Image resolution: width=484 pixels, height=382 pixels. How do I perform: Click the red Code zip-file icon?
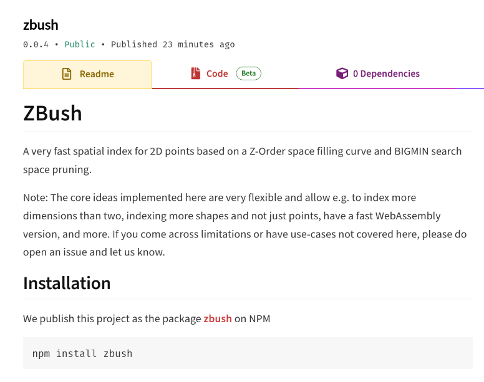(196, 74)
